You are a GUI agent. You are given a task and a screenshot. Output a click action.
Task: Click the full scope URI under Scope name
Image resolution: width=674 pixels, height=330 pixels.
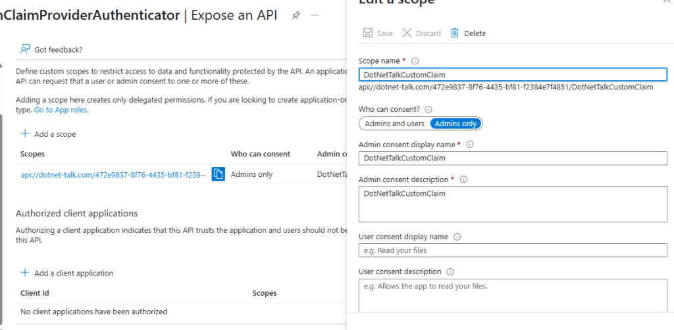506,87
